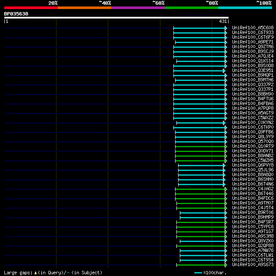Select the UniRef100_C6TKP0 label
This screenshot has width=276, height=276.
(x=253, y=127)
